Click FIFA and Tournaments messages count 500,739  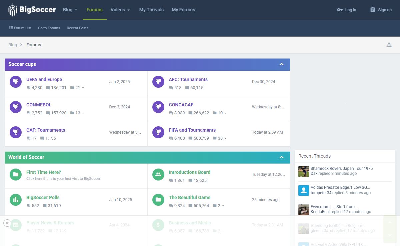(x=199, y=138)
